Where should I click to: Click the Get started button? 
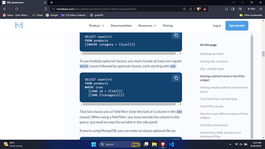[237, 25]
